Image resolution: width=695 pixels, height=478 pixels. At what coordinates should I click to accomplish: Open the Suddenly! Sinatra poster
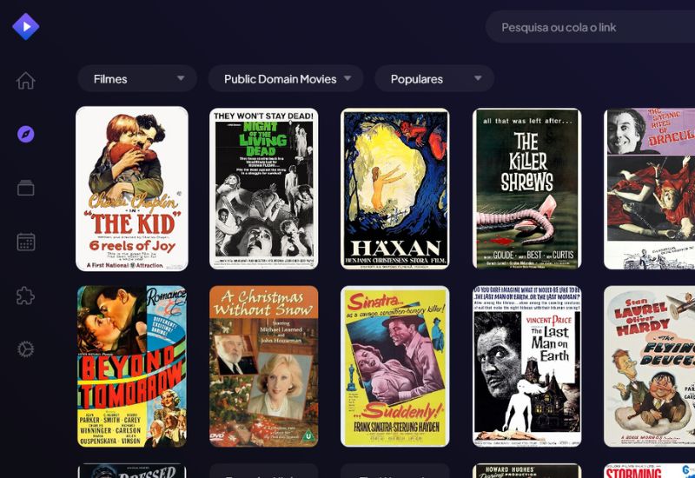coord(395,366)
